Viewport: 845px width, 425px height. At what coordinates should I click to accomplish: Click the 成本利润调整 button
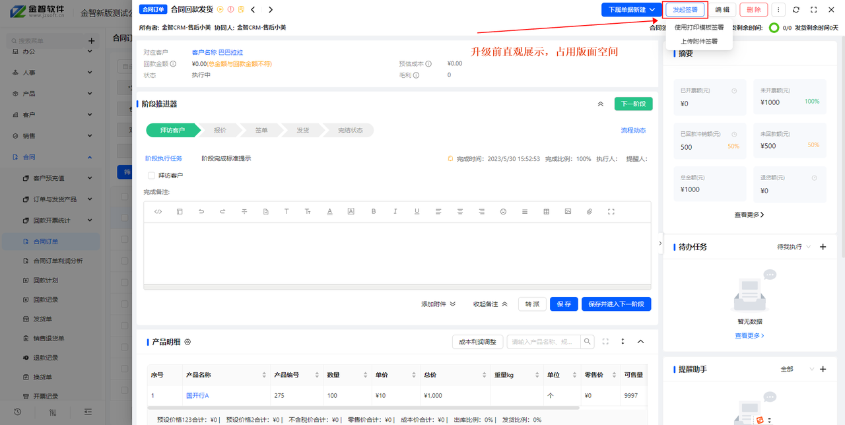click(x=477, y=342)
